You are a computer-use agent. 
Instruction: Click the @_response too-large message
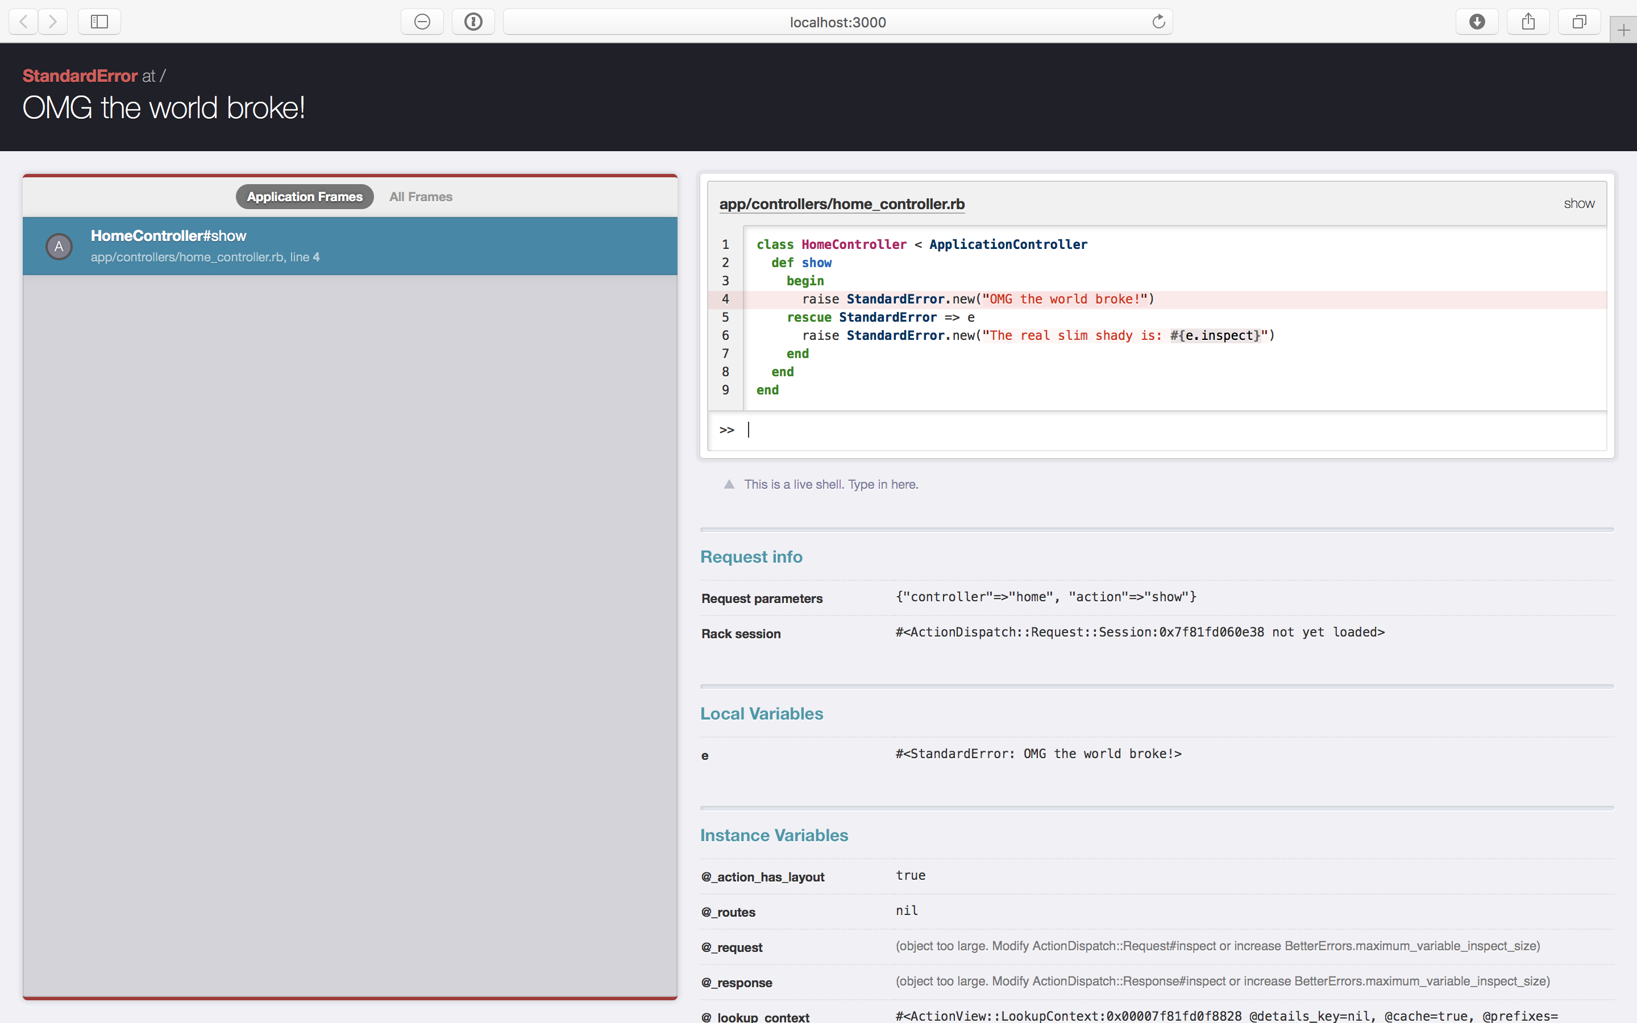pos(1222,981)
